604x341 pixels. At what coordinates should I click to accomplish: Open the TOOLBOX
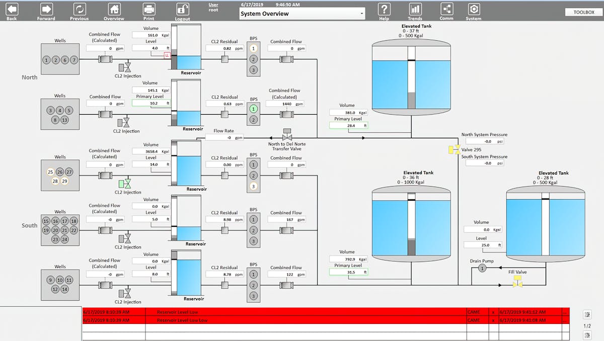tap(583, 12)
